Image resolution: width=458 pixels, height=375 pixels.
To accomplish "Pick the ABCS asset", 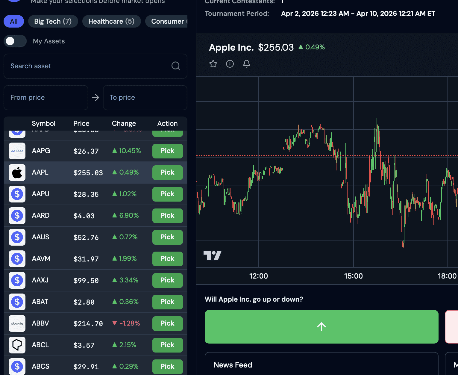I will (168, 367).
